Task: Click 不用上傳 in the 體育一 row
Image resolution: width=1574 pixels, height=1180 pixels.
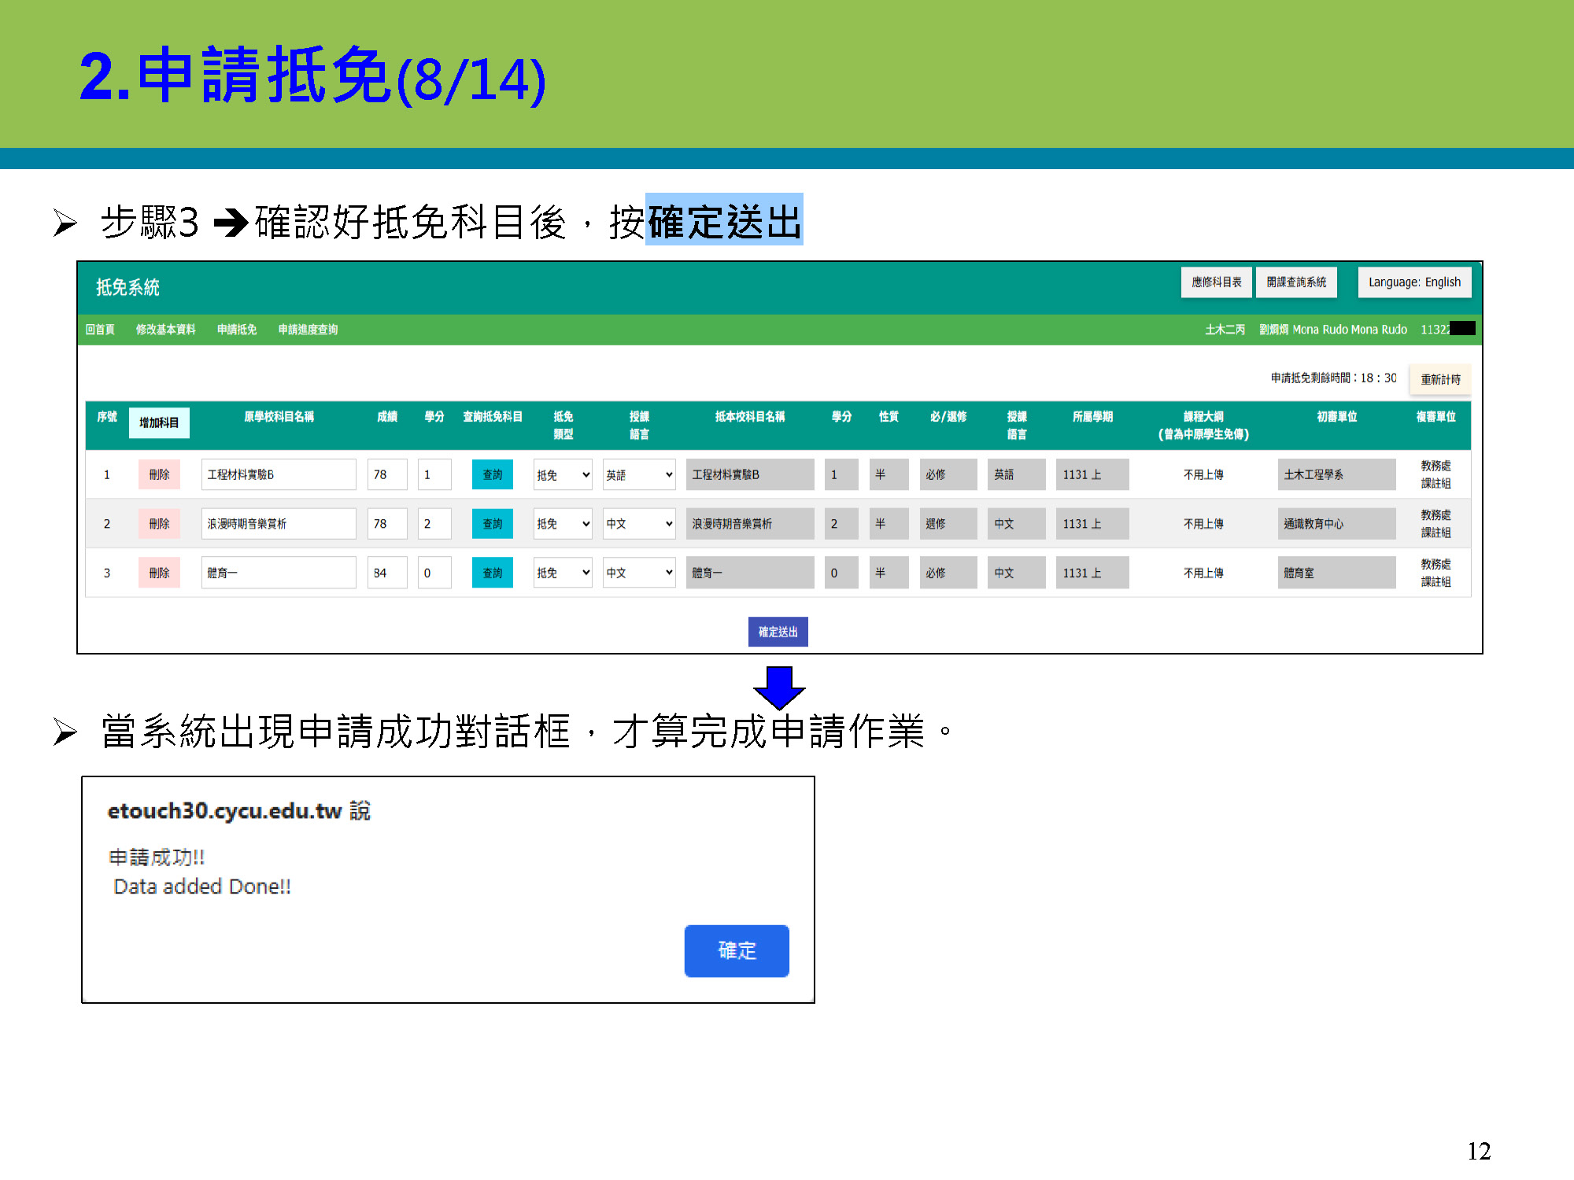Action: pyautogui.click(x=1203, y=573)
